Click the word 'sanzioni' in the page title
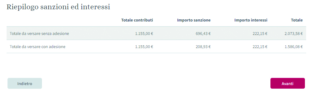 point(55,7)
